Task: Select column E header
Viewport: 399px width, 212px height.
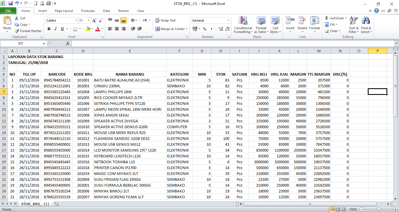Action: point(130,51)
